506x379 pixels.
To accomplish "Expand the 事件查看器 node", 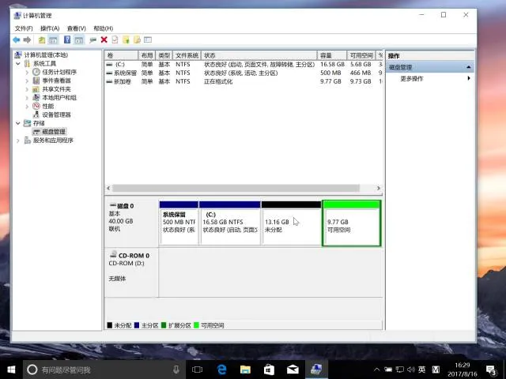I will (x=27, y=81).
